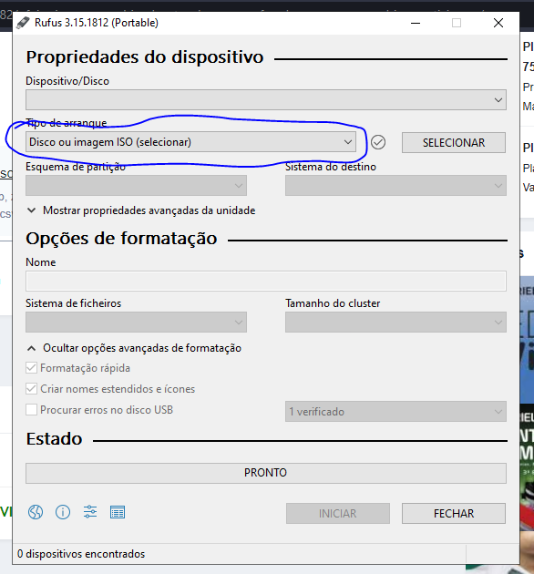Viewport: 534px width, 574px height.
Task: Open the Tamanho do cluster dropdown
Action: pyautogui.click(x=395, y=323)
